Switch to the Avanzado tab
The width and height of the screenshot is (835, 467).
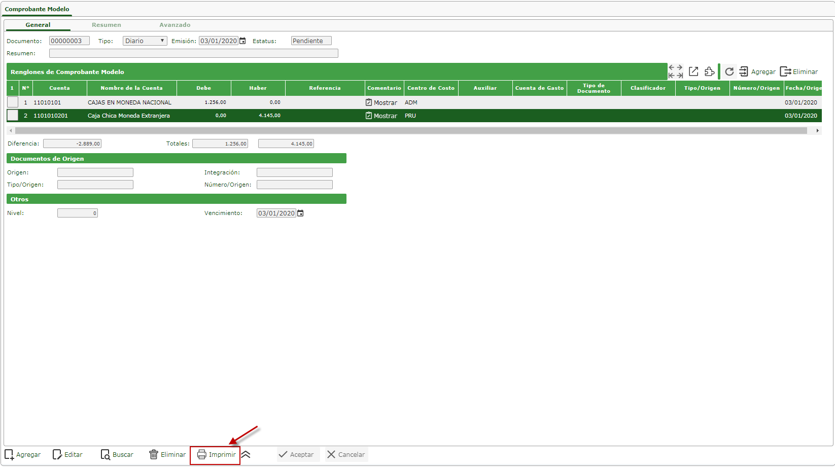tap(175, 25)
